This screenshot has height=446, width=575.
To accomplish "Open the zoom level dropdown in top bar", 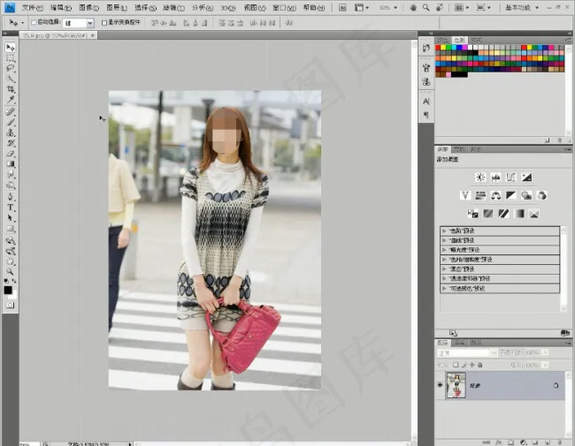I will coord(395,8).
